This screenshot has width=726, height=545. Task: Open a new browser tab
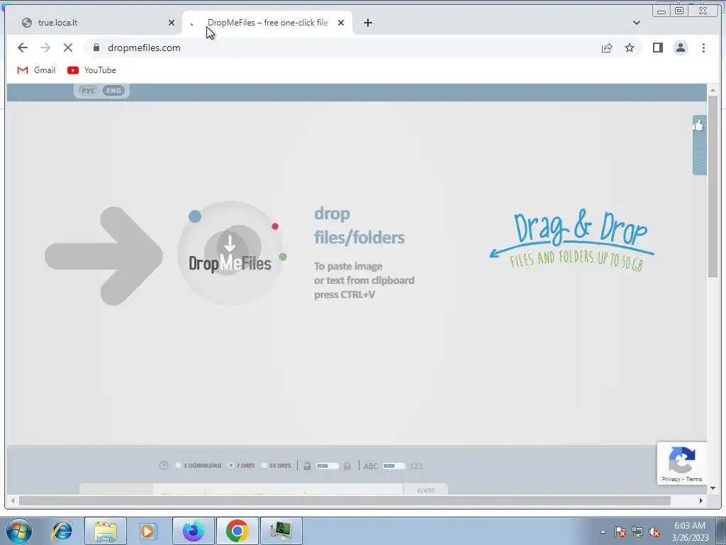coord(368,23)
